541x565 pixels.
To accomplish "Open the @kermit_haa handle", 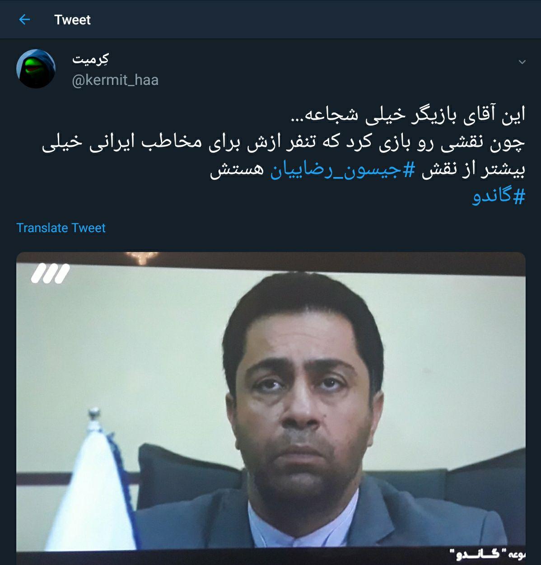I will tap(115, 80).
